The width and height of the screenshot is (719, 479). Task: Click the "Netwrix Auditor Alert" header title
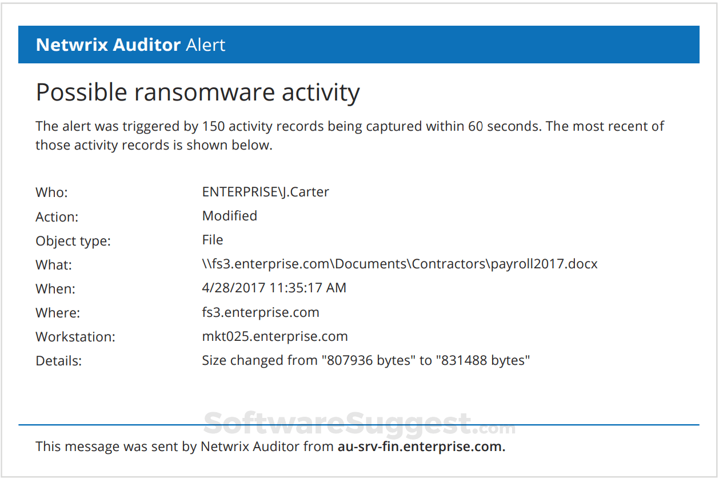(x=131, y=45)
